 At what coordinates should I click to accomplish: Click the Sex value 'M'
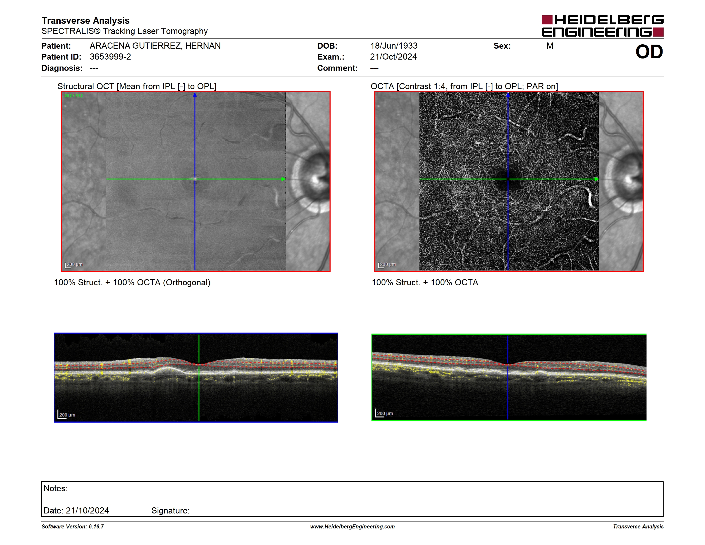(550, 46)
